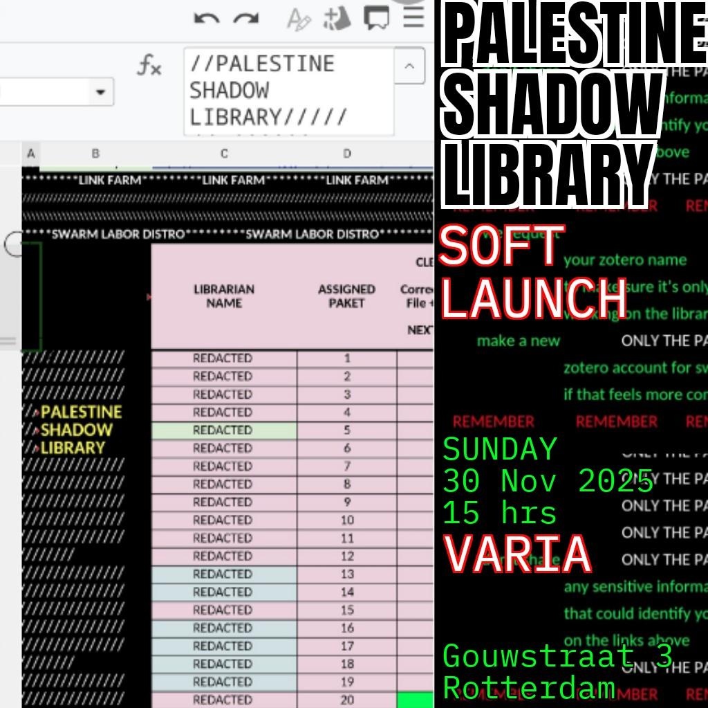The width and height of the screenshot is (708, 708).
Task: Select bright green cell beside paket 20
Action: pos(415,700)
